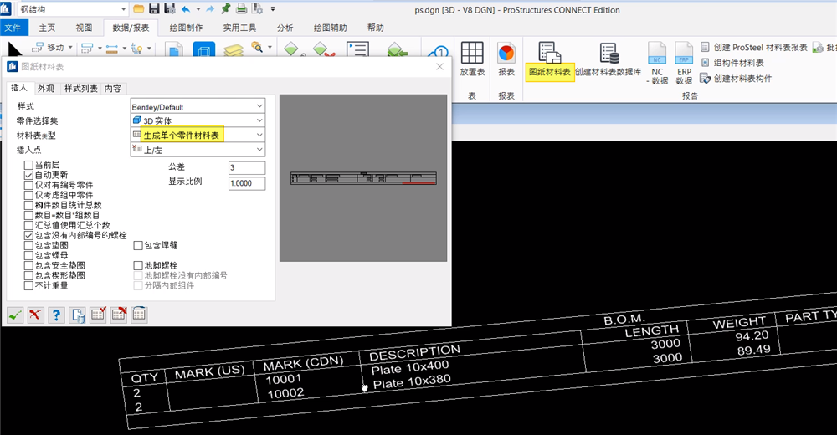The image size is (837, 435).
Task: Enable 不计重量 checkbox
Action: (x=28, y=285)
